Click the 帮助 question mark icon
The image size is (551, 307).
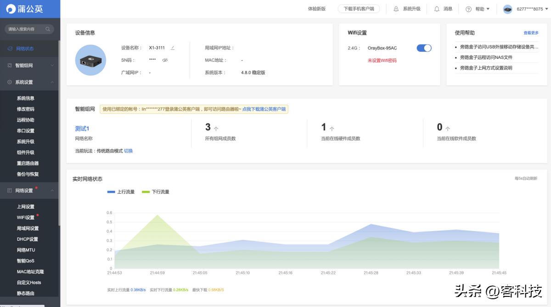(x=468, y=9)
